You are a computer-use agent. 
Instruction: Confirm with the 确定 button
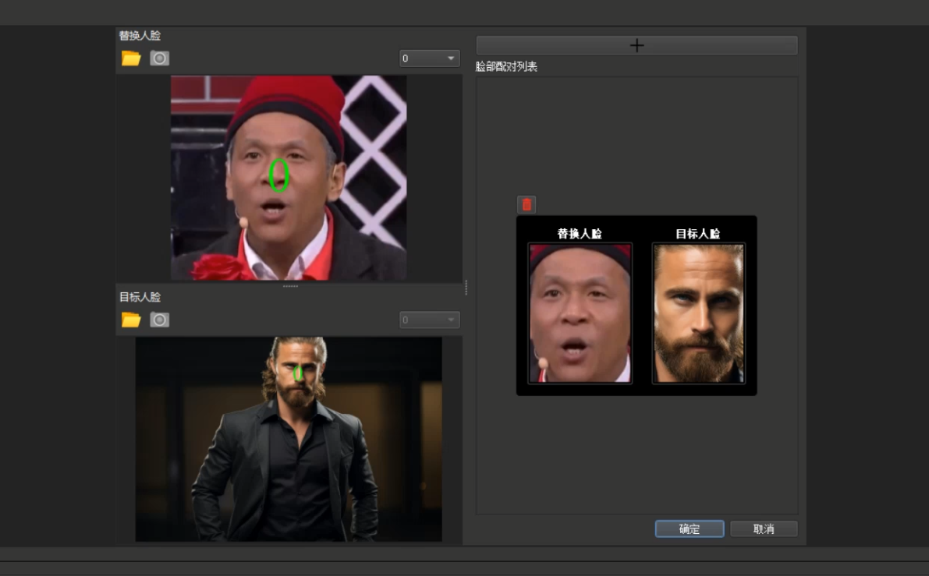coord(689,528)
